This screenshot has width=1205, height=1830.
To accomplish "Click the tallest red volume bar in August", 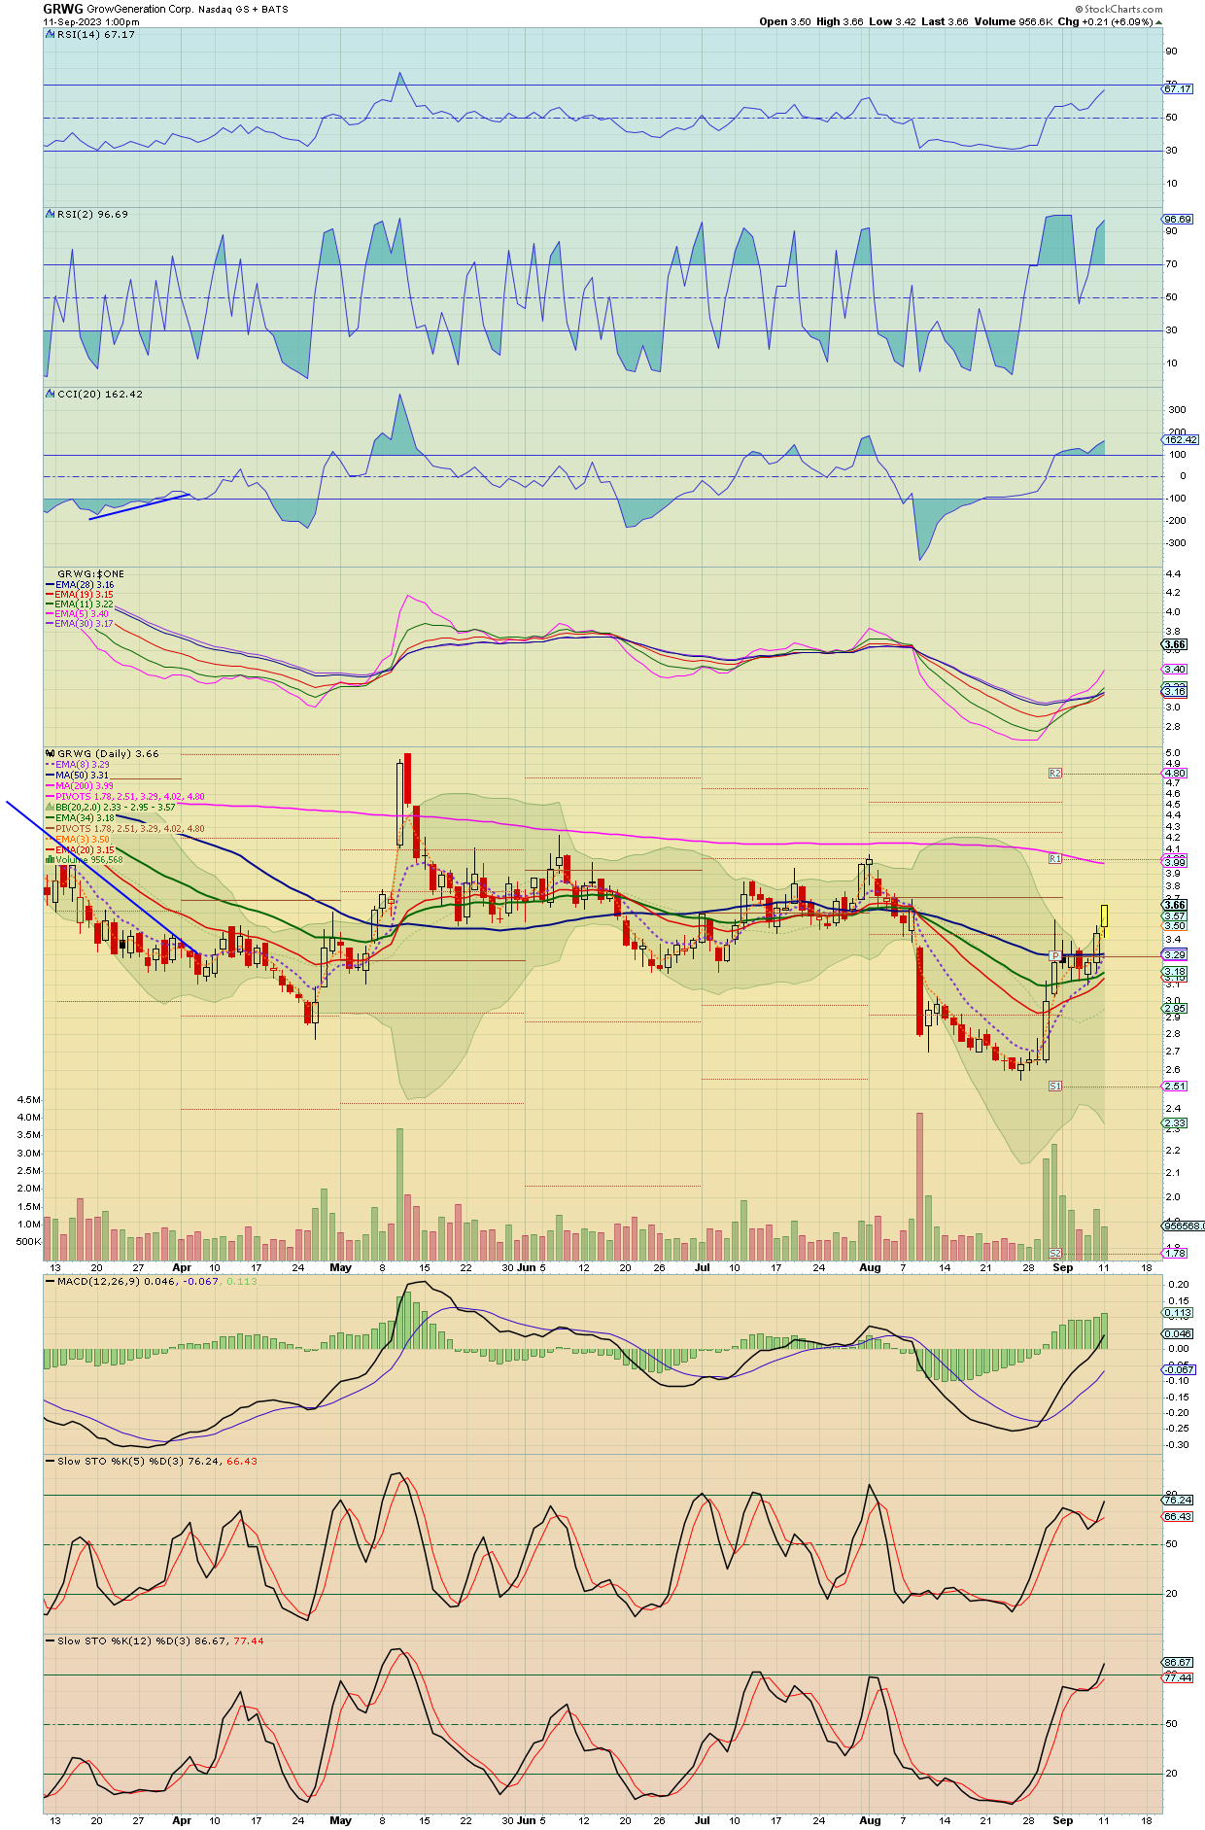I will [x=919, y=1188].
